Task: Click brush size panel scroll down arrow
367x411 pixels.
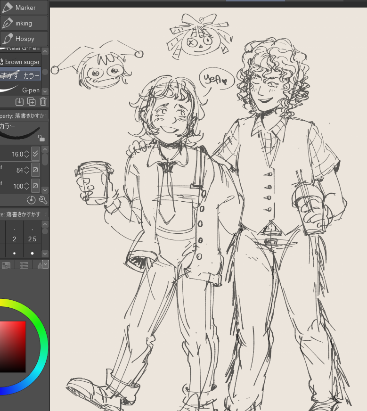Action: (45, 254)
